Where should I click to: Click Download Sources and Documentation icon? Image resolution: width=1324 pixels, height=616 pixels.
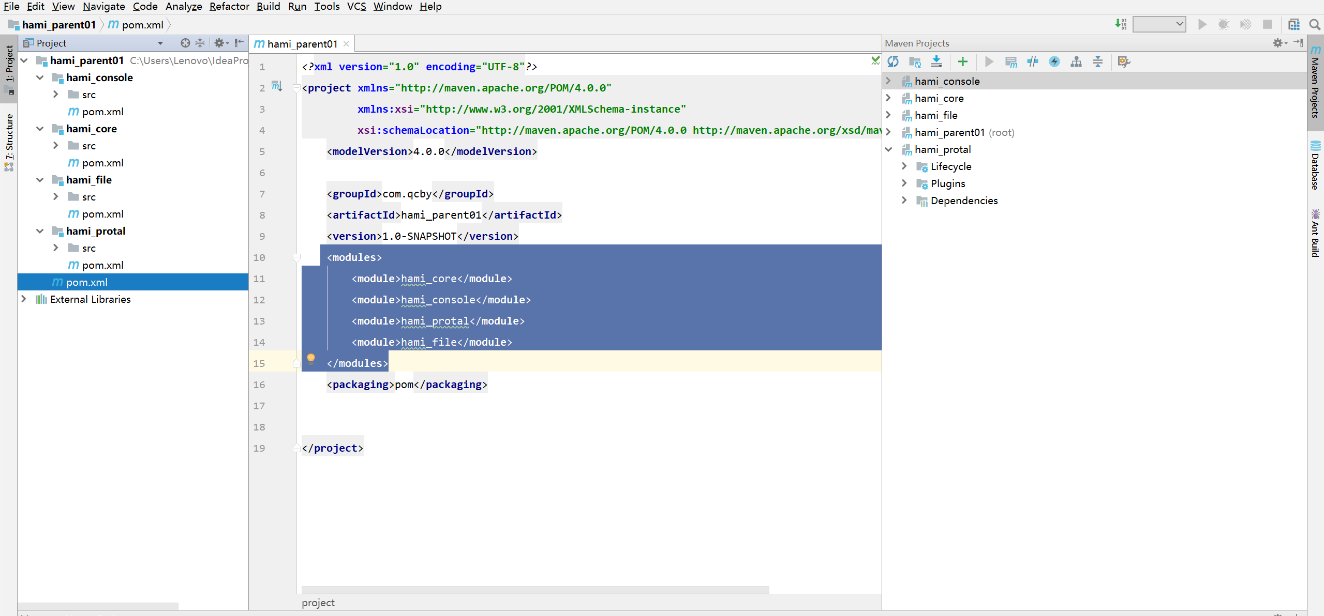936,62
